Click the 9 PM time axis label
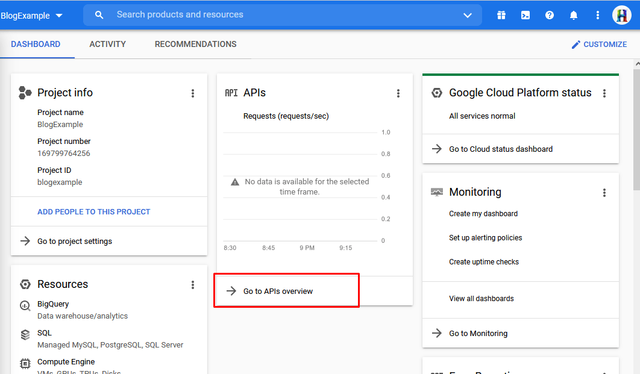The height and width of the screenshot is (374, 640). [307, 248]
